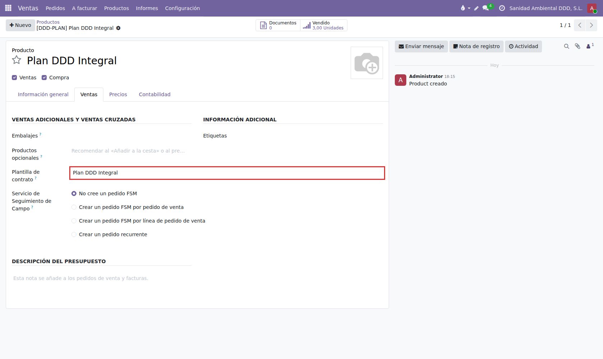Upload a product image via camera placeholder
603x359 pixels.
pos(366,63)
